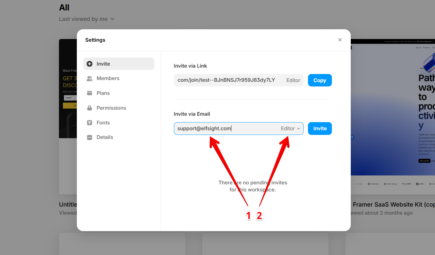Change the invite link Editor role
This screenshot has width=435, height=255.
(293, 80)
